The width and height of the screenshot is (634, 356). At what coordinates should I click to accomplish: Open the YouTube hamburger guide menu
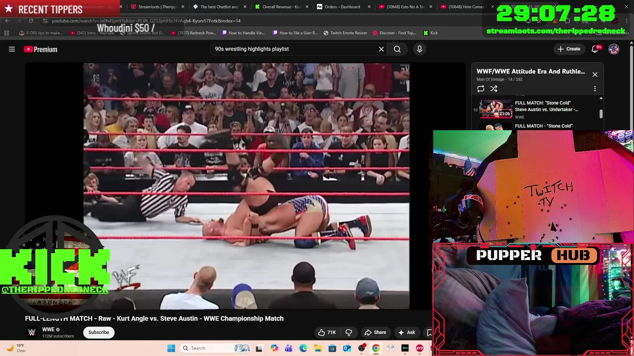pos(12,49)
